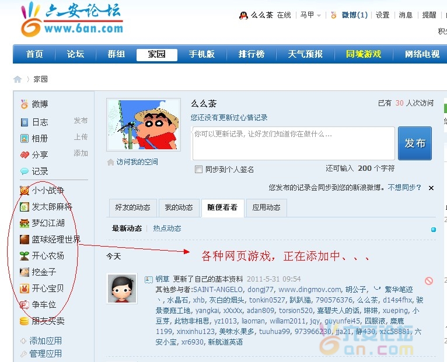This screenshot has width=447, height=362.
Task: Open 朋友买卖 coins icon
Action: [24, 321]
